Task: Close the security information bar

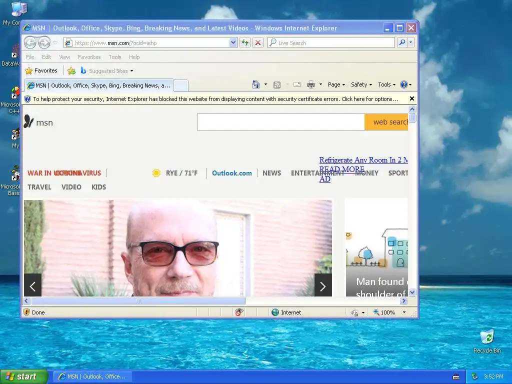Action: (x=412, y=98)
